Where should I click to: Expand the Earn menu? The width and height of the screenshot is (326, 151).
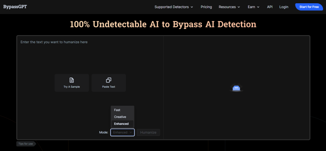coord(253,7)
